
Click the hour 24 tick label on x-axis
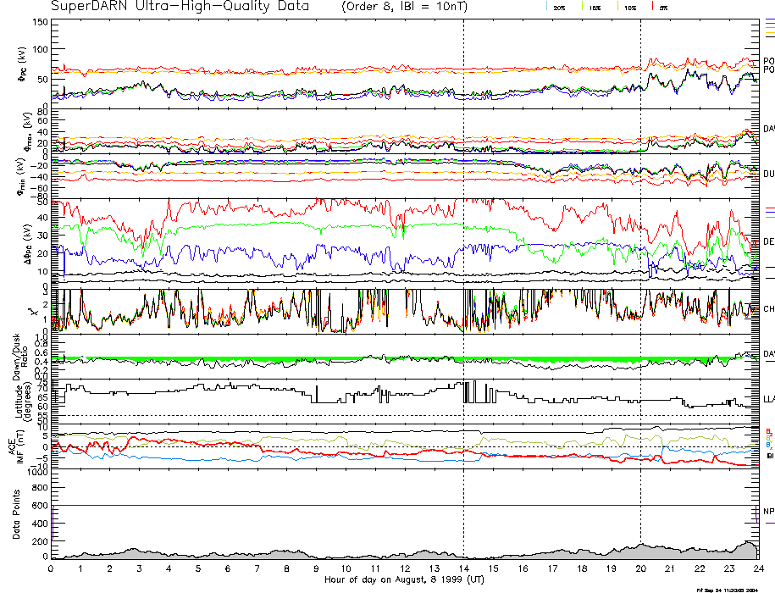click(757, 569)
